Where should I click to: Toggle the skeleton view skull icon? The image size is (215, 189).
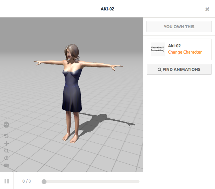pyautogui.click(x=6, y=125)
